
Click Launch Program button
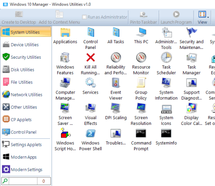[x=176, y=18]
